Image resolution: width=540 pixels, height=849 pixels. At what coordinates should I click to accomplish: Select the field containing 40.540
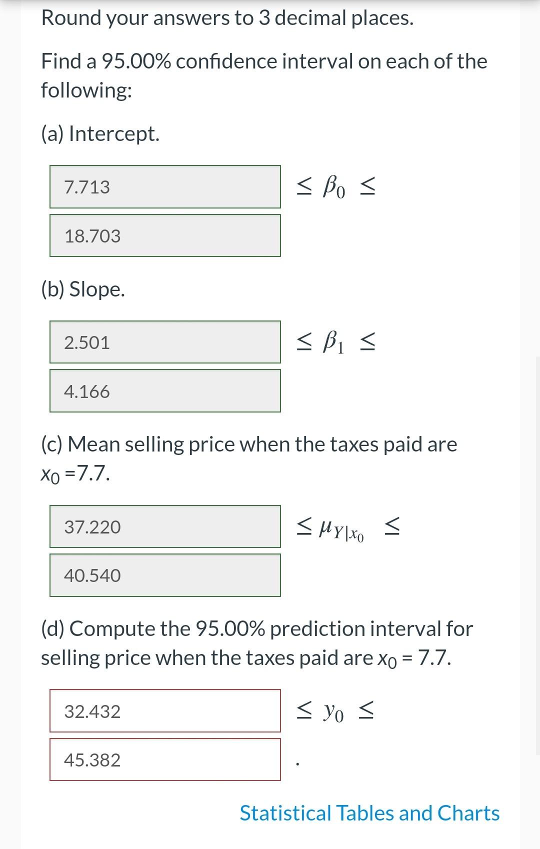pos(165,575)
